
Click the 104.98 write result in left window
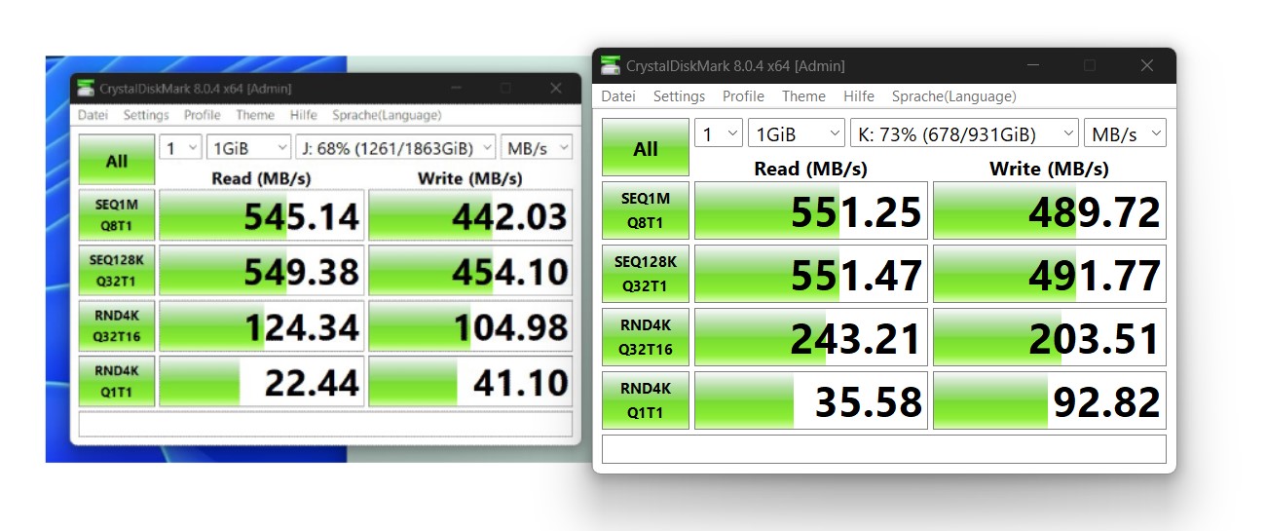(470, 326)
